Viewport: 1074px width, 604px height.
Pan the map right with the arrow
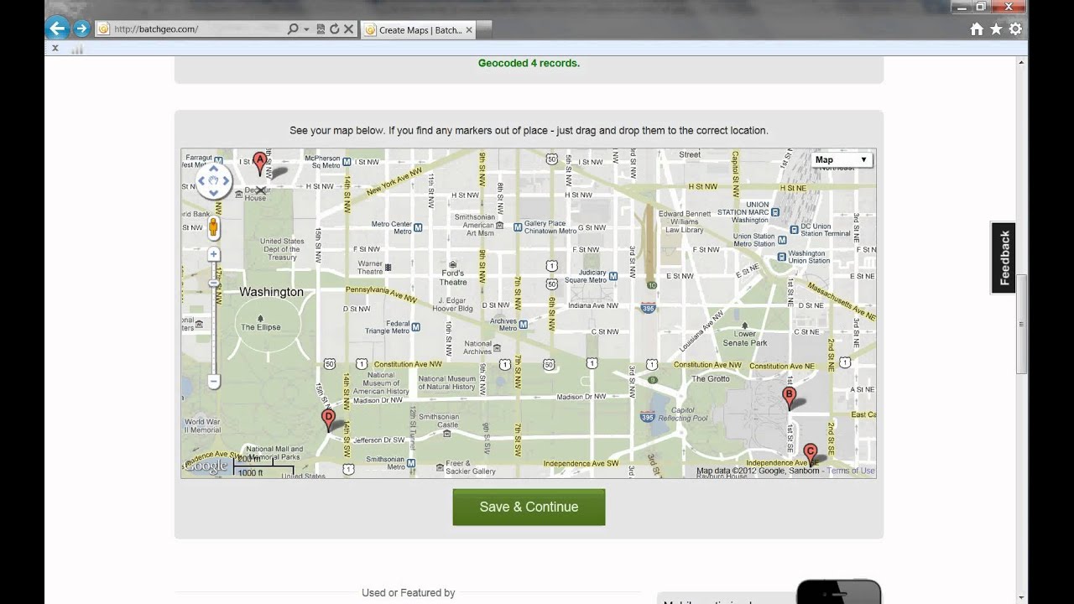tap(227, 180)
